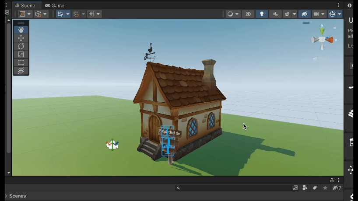Select the Rect transform tool
The image size is (358, 201).
21,62
